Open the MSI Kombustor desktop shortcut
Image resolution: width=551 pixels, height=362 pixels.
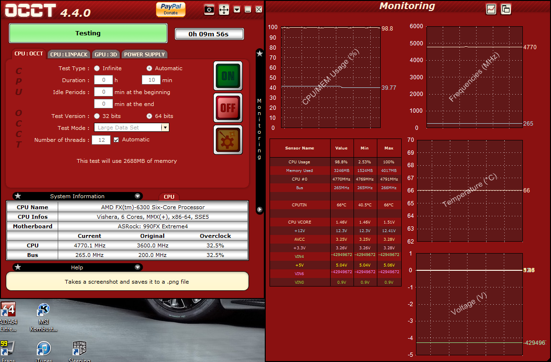pyautogui.click(x=43, y=317)
